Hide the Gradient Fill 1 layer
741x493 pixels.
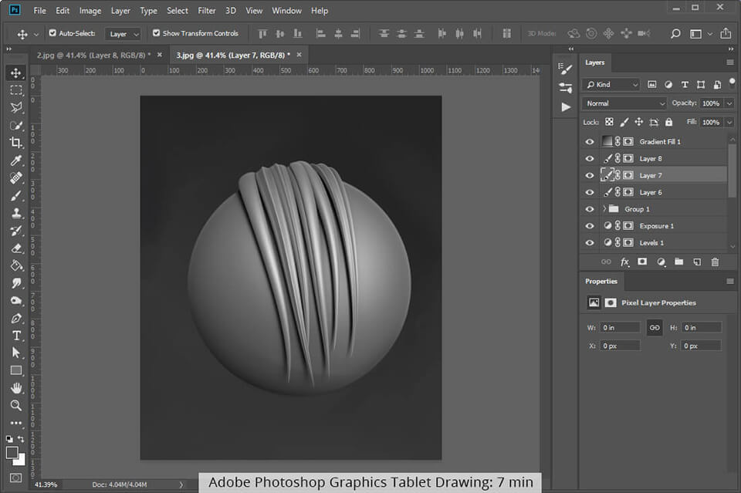[589, 141]
